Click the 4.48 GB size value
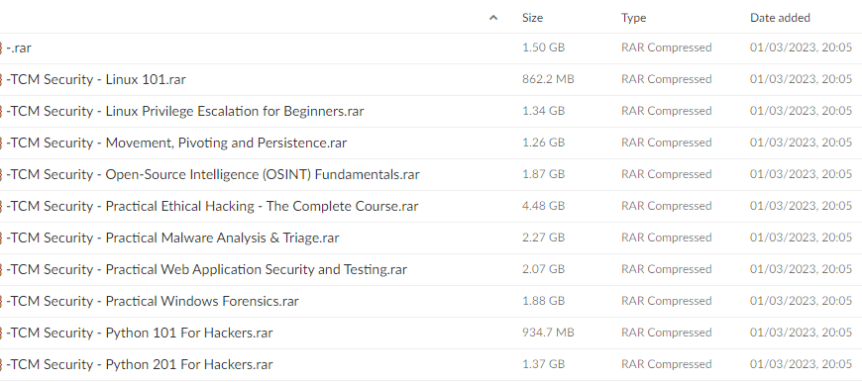The height and width of the screenshot is (382, 862). click(x=543, y=207)
